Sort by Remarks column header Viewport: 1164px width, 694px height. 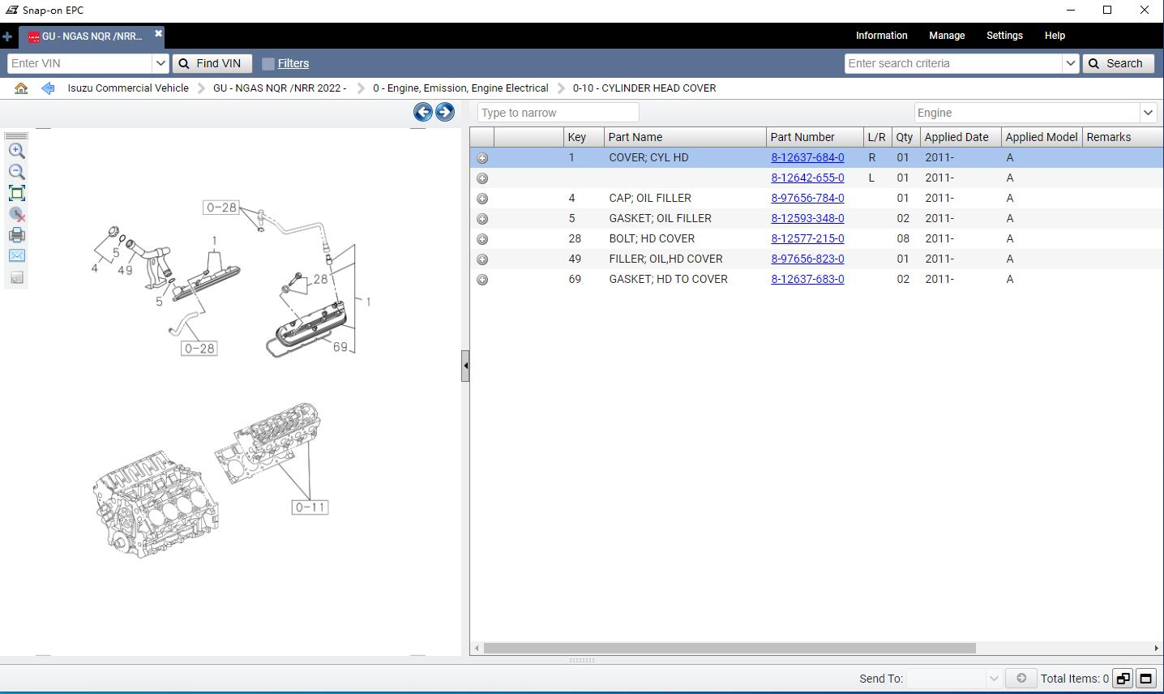pos(1122,137)
